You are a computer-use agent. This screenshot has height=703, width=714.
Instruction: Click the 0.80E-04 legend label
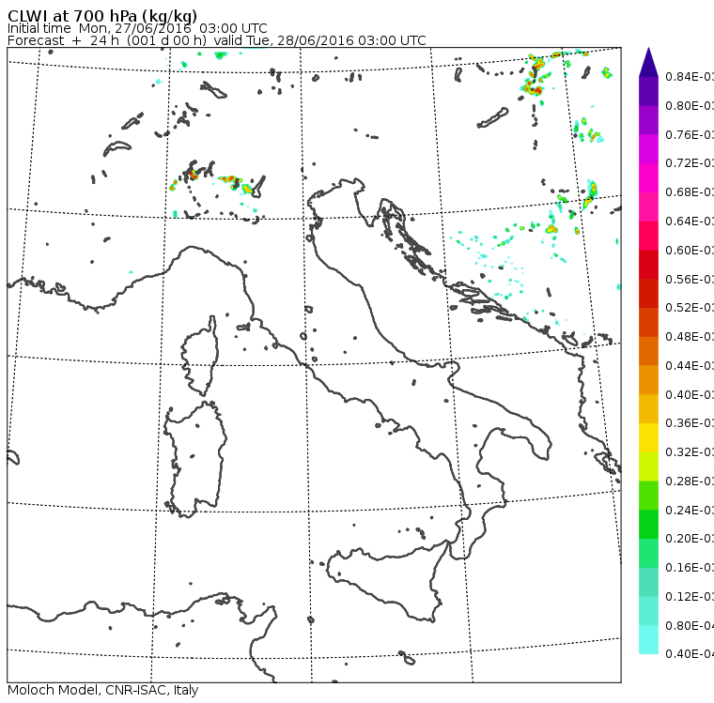pos(690,626)
